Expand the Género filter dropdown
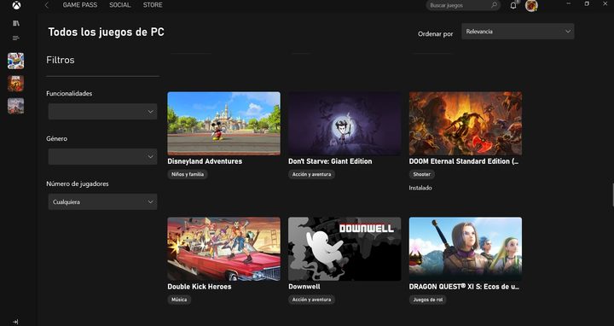614x326 pixels. pyautogui.click(x=102, y=157)
